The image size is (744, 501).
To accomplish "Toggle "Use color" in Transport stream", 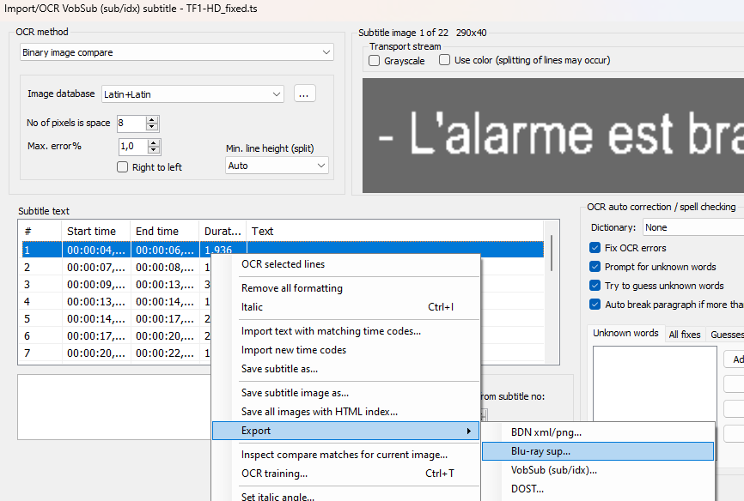I will tap(443, 60).
